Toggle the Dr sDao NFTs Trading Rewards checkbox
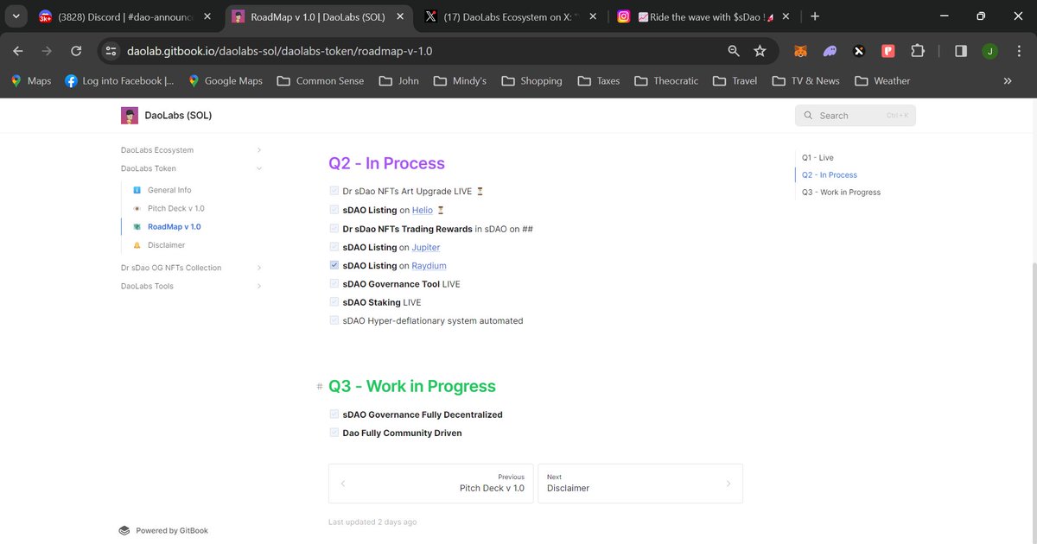Screen dimensions: 1037x544 334,229
